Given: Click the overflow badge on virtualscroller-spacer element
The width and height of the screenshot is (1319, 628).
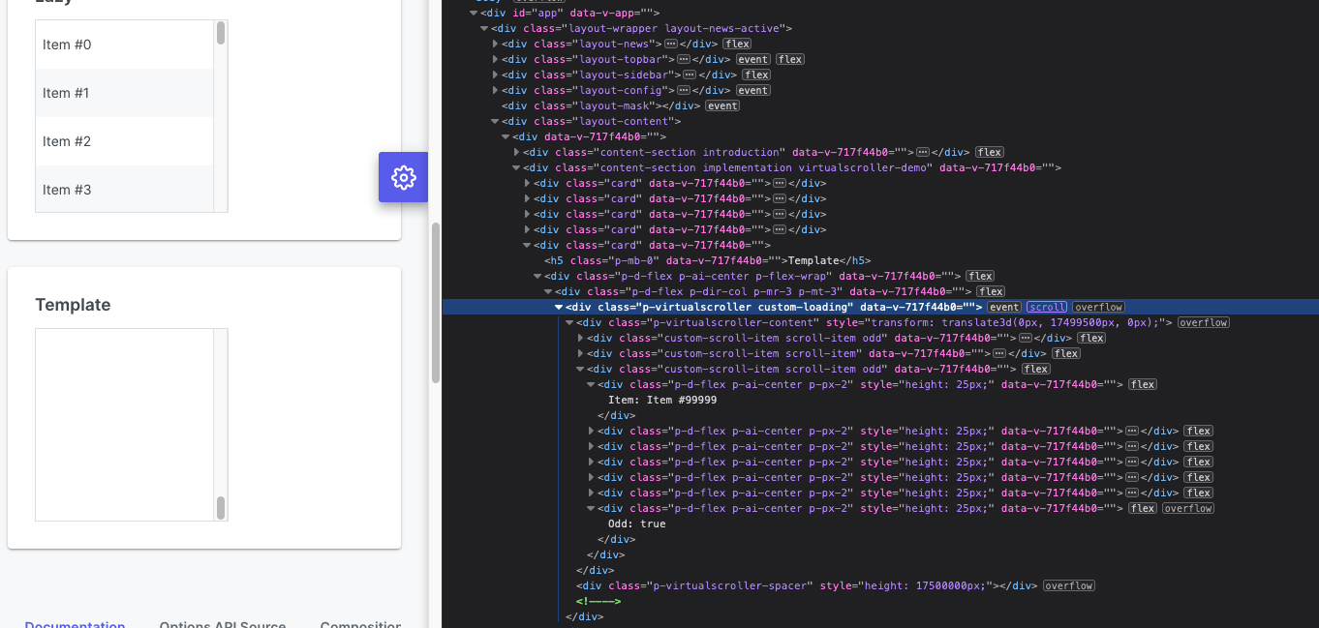Looking at the screenshot, I should tap(1068, 585).
